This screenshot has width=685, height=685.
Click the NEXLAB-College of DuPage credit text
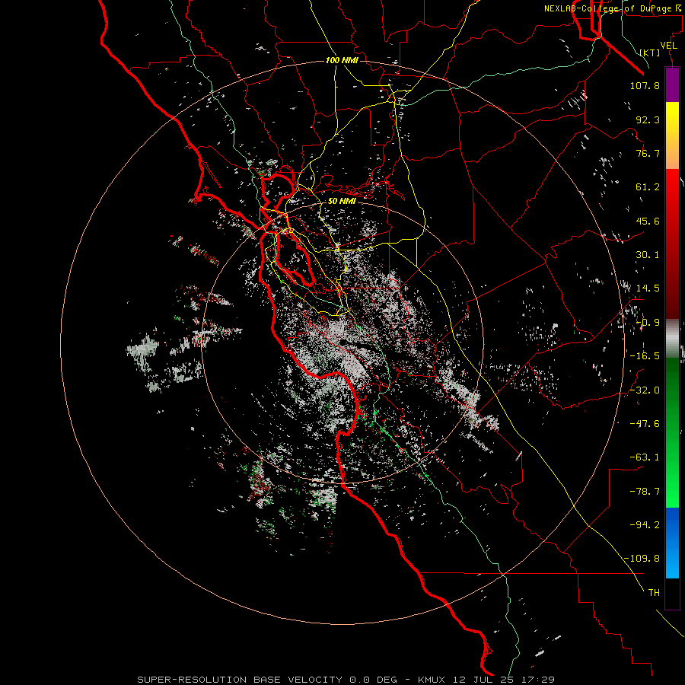612,8
